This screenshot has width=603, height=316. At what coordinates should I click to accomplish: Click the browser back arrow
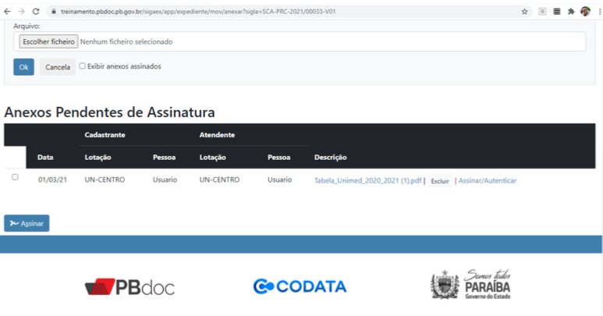coord(8,12)
